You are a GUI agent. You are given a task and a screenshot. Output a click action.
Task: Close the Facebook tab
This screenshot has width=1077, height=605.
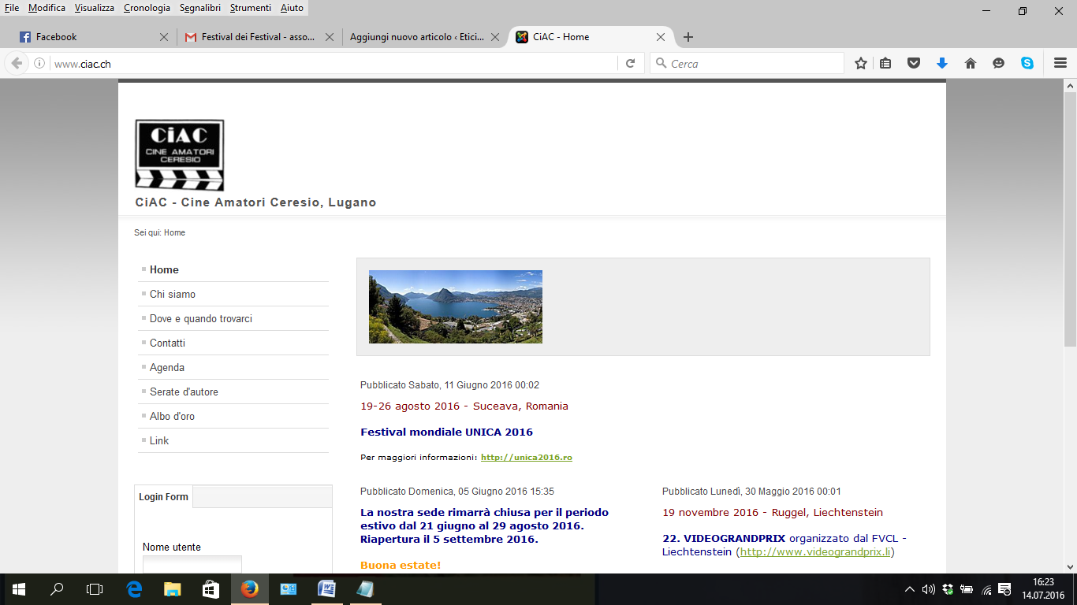[164, 37]
